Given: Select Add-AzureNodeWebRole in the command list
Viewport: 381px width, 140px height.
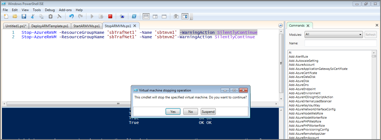Looking at the screenshot, I should click(306, 113).
